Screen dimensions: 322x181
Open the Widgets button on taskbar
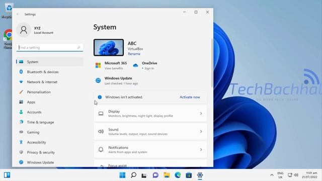point(7,175)
